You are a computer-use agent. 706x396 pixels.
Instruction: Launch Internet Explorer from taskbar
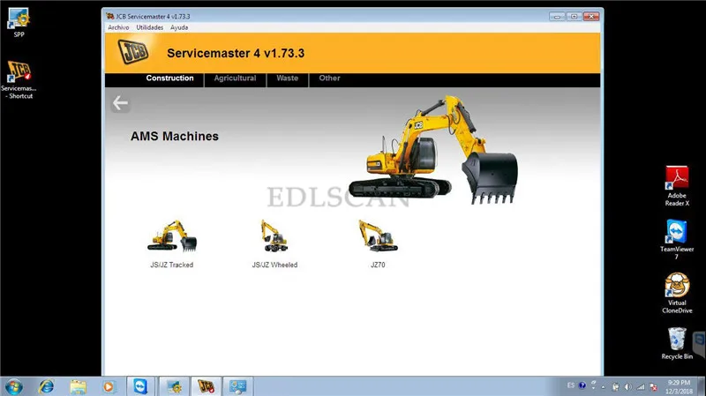click(x=47, y=386)
